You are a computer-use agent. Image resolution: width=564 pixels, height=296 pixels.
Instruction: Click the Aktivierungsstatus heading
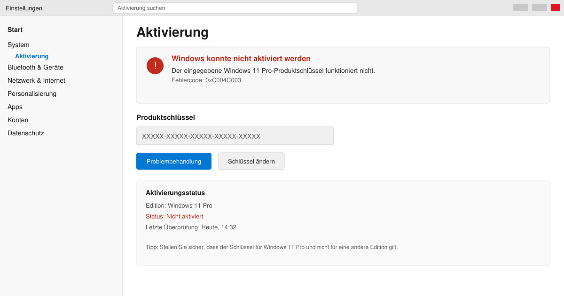click(175, 193)
